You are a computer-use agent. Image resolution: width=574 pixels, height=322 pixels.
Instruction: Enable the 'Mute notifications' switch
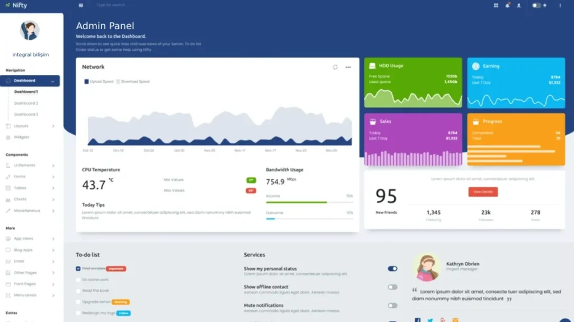point(392,305)
